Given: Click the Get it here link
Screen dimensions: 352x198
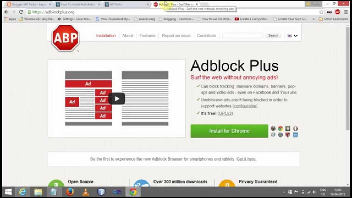Looking at the screenshot, I should pyautogui.click(x=246, y=159).
